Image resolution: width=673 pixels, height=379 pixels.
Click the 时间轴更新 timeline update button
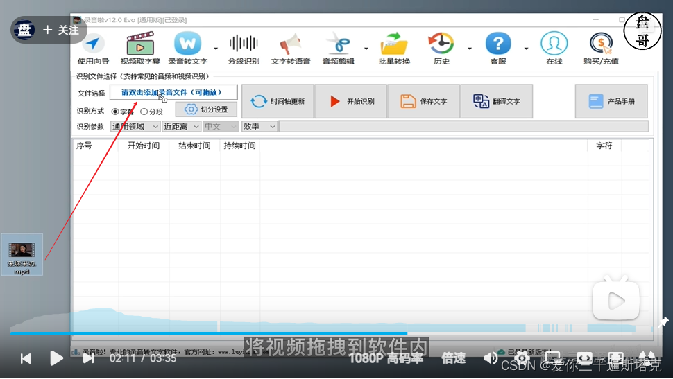(278, 101)
